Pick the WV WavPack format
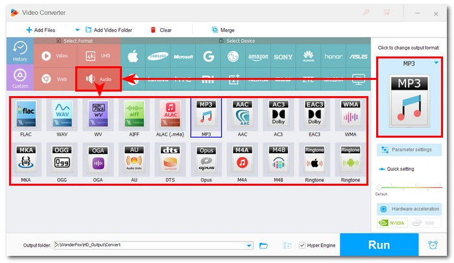454x263 pixels. pos(98,114)
